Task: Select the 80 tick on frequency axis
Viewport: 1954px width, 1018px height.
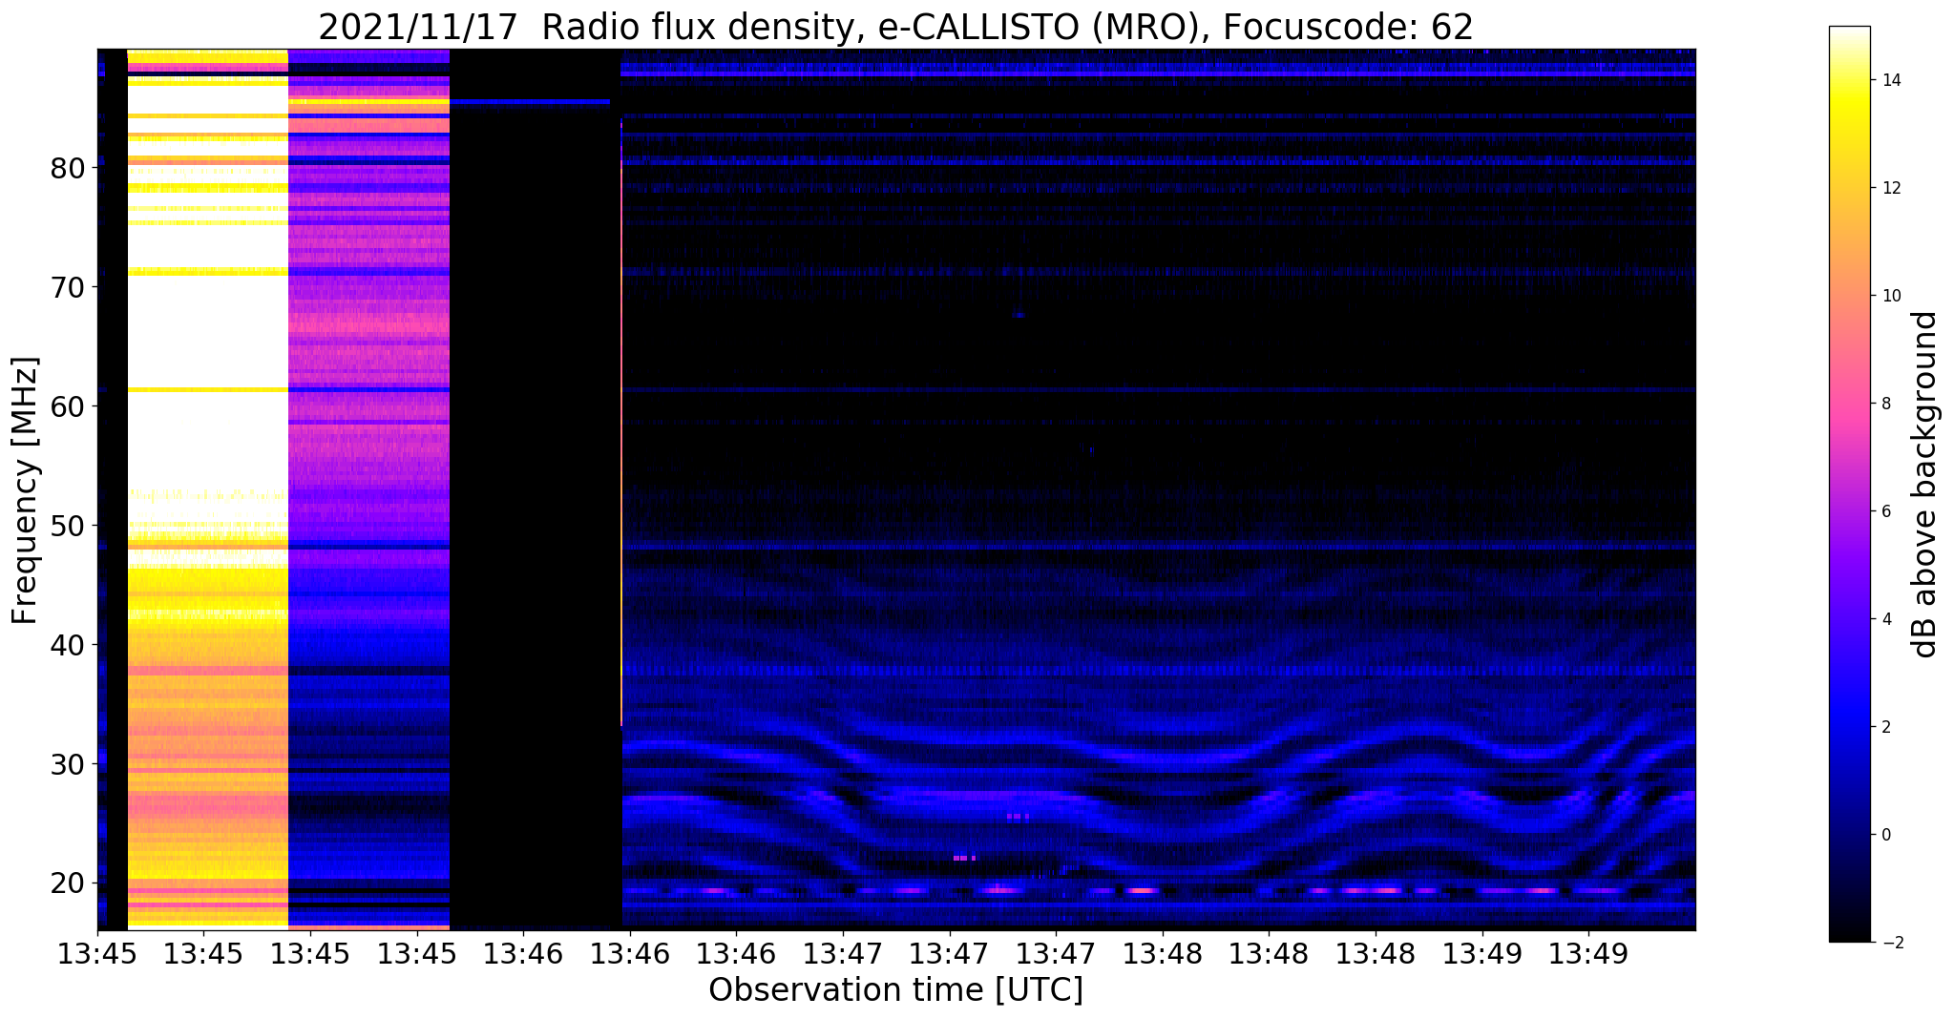Action: click(x=68, y=169)
